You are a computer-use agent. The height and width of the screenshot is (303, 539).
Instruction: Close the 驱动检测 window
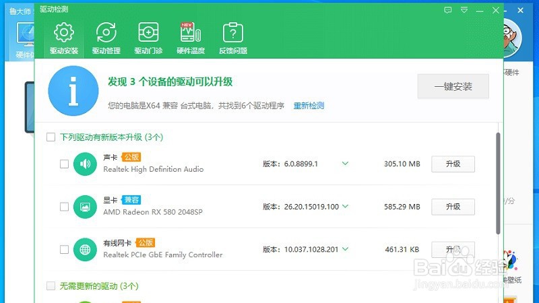[496, 10]
